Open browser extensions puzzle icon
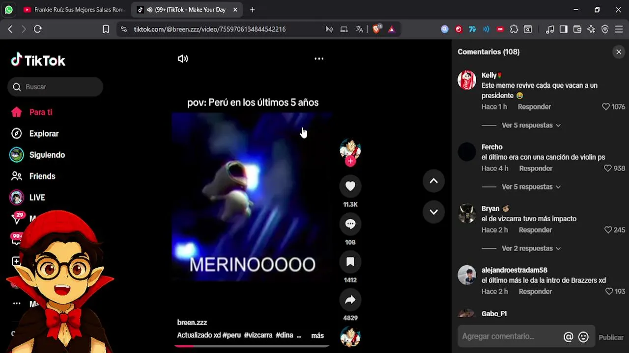The width and height of the screenshot is (629, 353). [514, 29]
